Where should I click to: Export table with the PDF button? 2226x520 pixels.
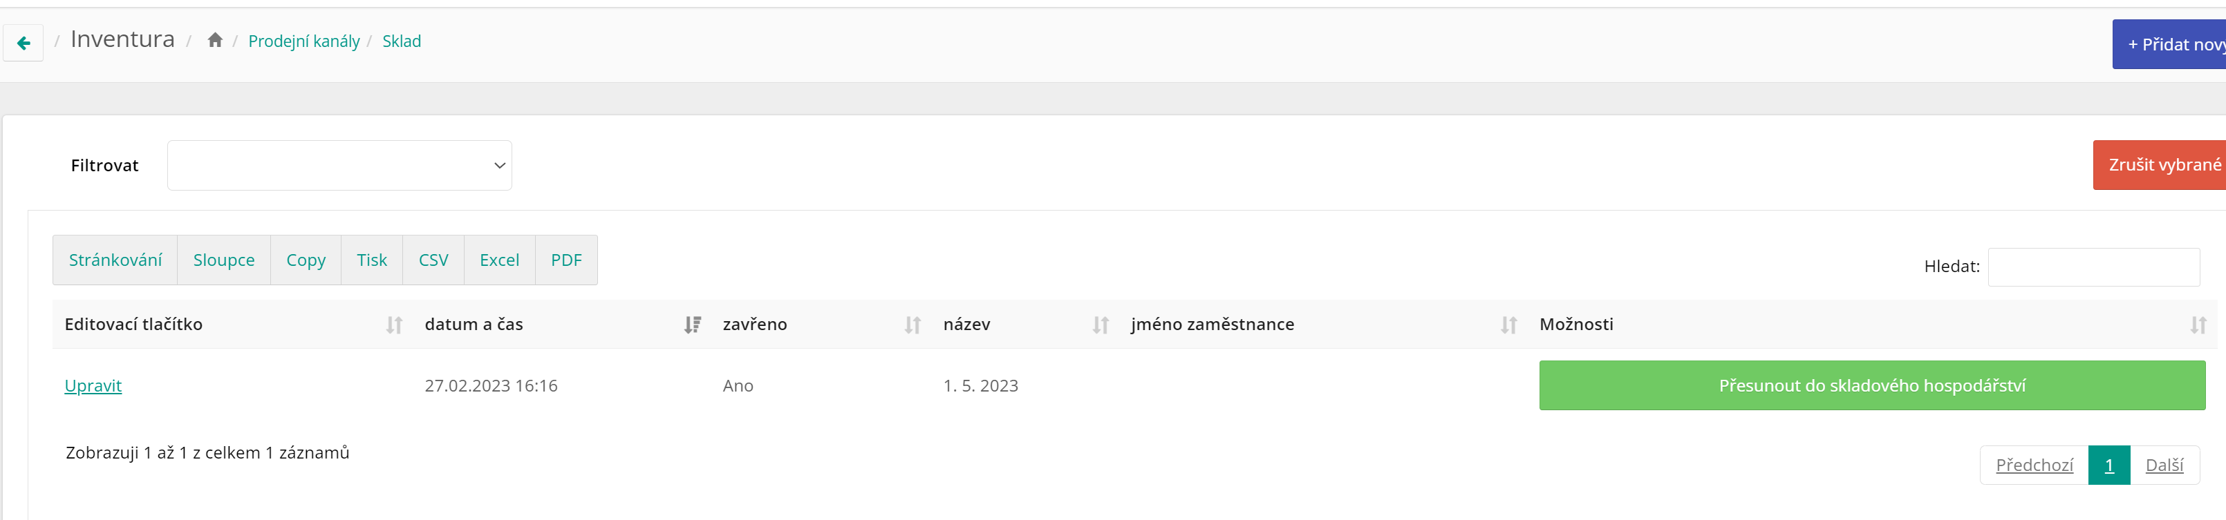point(566,260)
